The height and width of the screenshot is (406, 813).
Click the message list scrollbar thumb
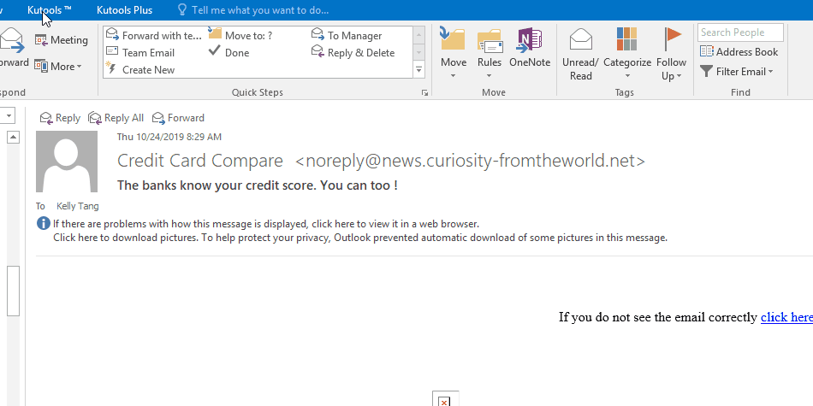13,291
